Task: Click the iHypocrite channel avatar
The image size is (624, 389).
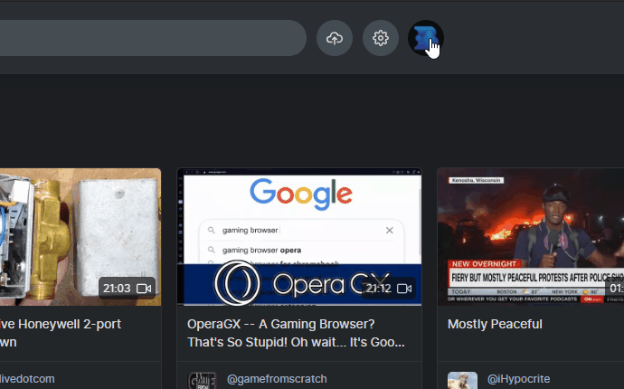Action: pos(462,381)
